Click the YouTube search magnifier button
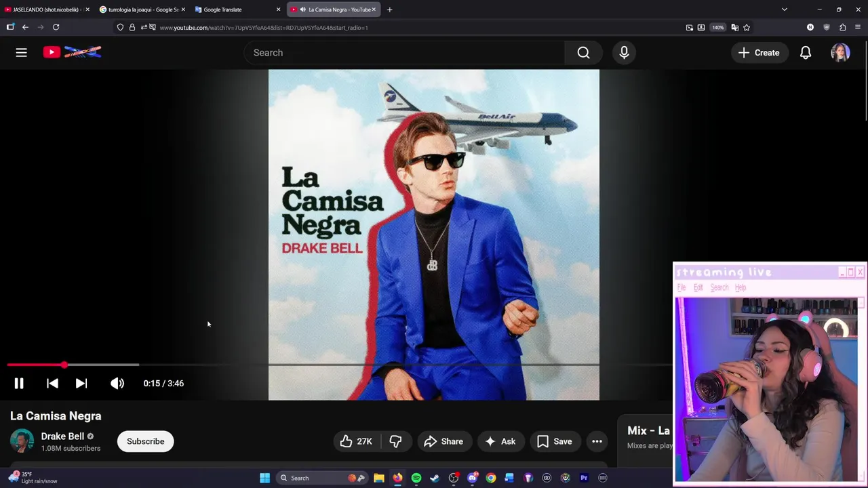The width and height of the screenshot is (868, 488). point(583,52)
